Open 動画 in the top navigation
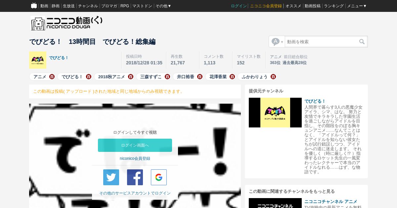 click(x=44, y=6)
